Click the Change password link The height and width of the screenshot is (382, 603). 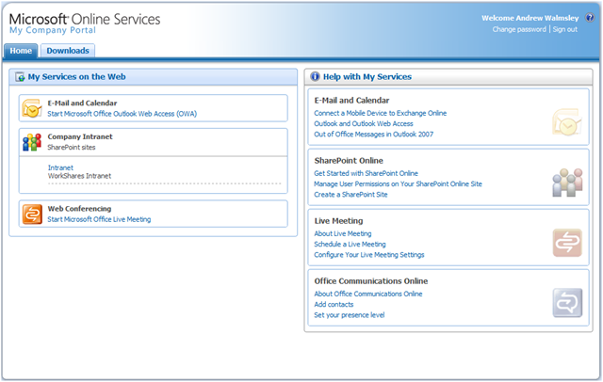(519, 29)
